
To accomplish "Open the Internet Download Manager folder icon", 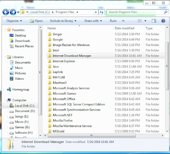I will pyautogui.click(x=50, y=56).
